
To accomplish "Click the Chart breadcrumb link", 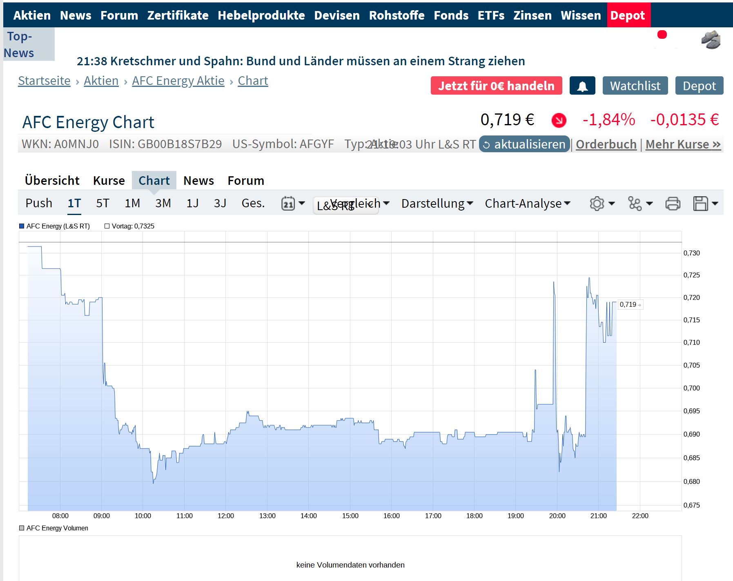I will click(x=253, y=81).
